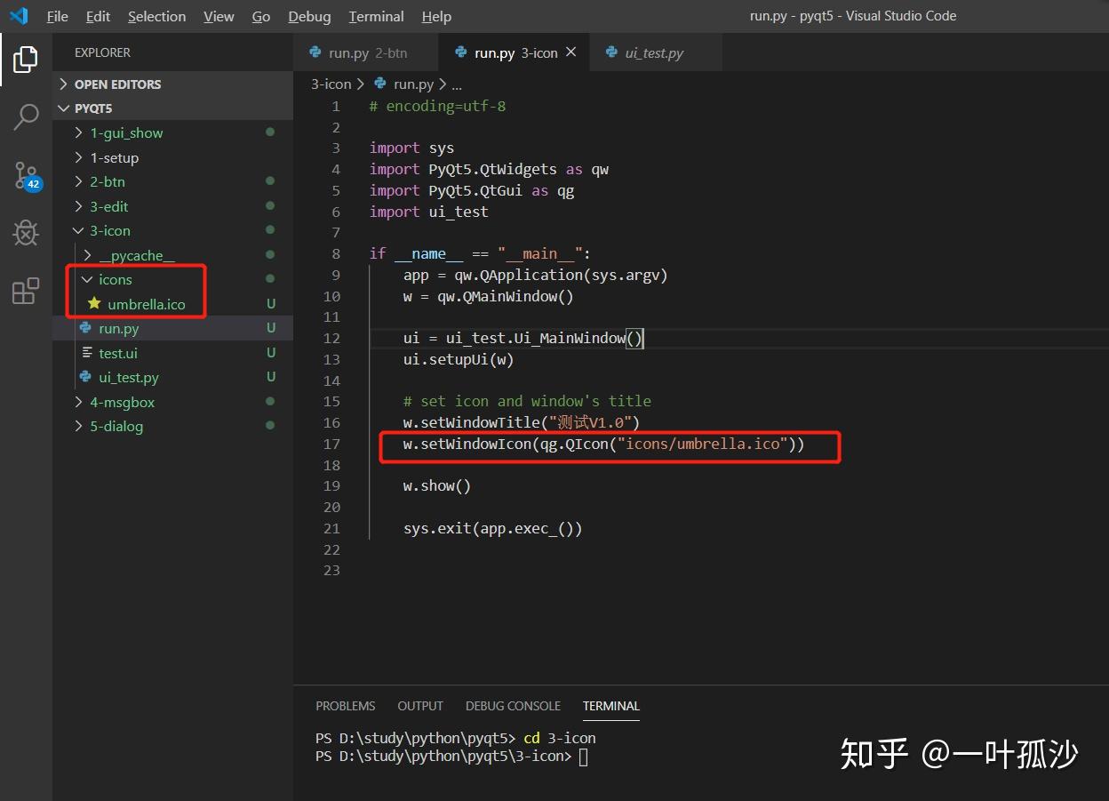Open the Explorer activity bar icon
Image resolution: width=1109 pixels, height=801 pixels.
24,59
